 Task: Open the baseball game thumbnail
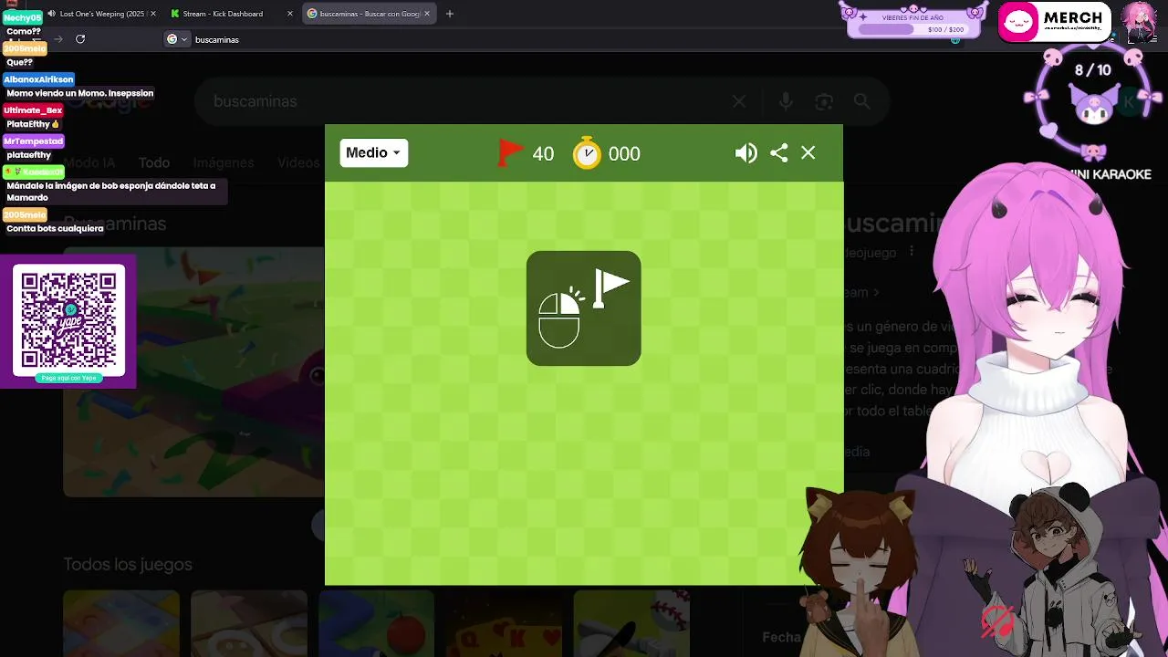tap(631, 624)
